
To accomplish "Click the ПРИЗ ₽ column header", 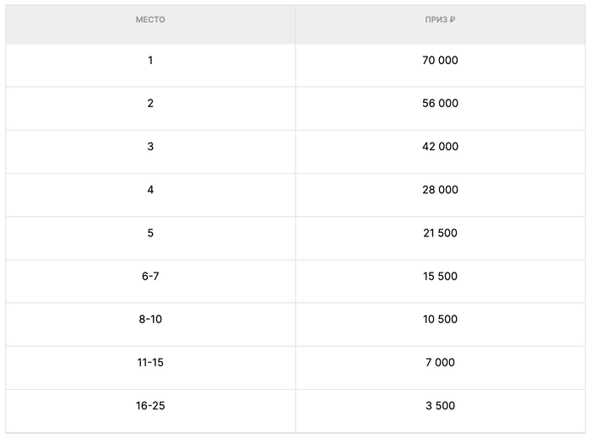I will click(440, 19).
